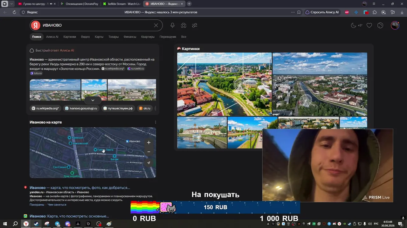Open Telegram from the taskbar

point(57,224)
